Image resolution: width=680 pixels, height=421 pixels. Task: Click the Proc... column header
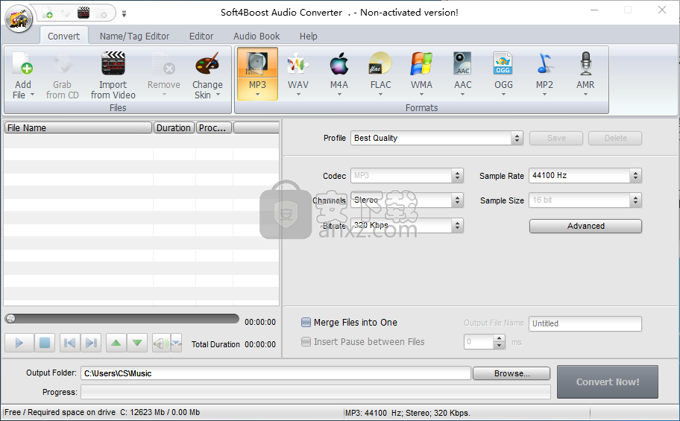(x=214, y=127)
